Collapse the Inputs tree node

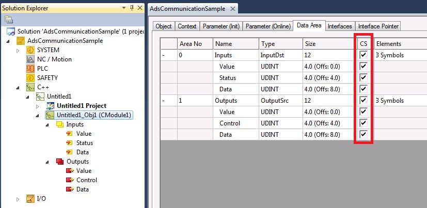point(48,125)
